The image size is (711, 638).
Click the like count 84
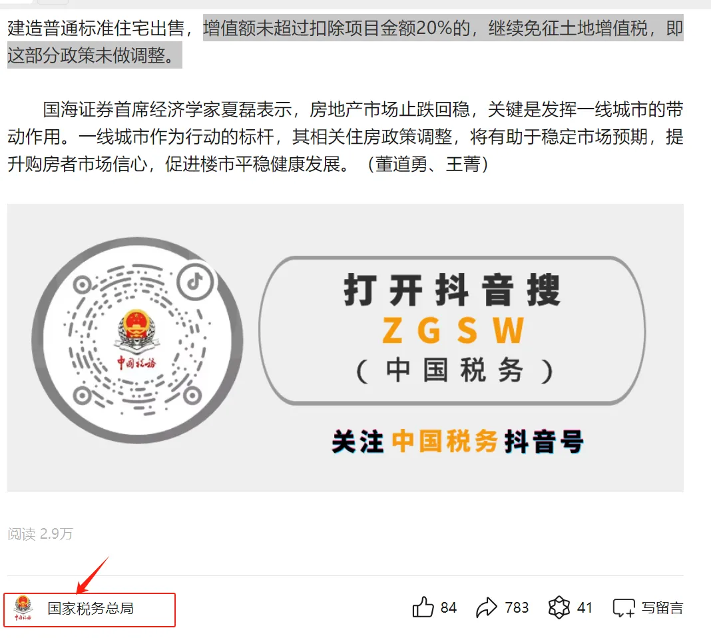(448, 607)
